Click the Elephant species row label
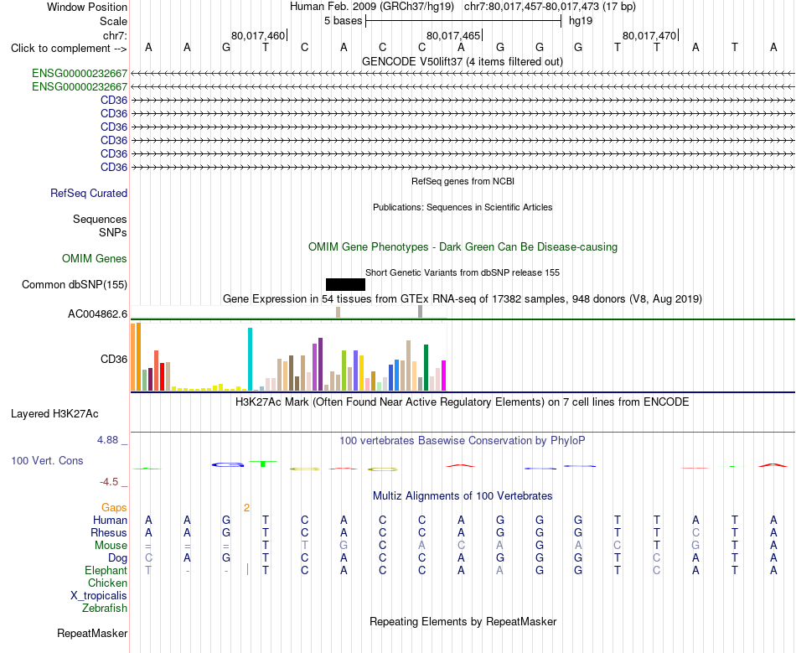 (x=106, y=570)
